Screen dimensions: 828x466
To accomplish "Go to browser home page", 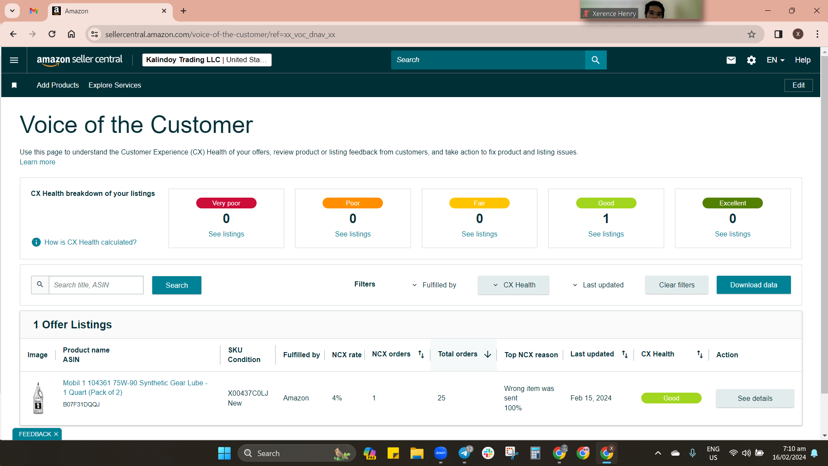I will click(72, 34).
